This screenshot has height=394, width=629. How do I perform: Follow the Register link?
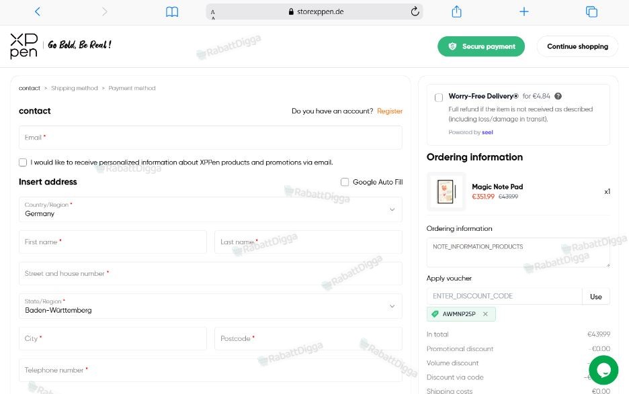point(390,111)
